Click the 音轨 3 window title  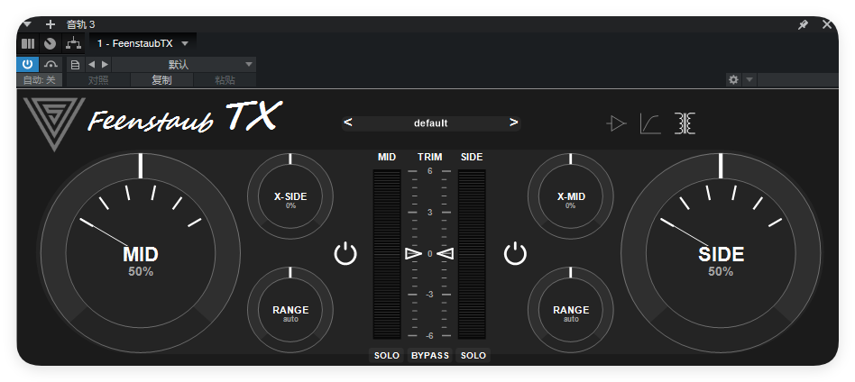(80, 24)
